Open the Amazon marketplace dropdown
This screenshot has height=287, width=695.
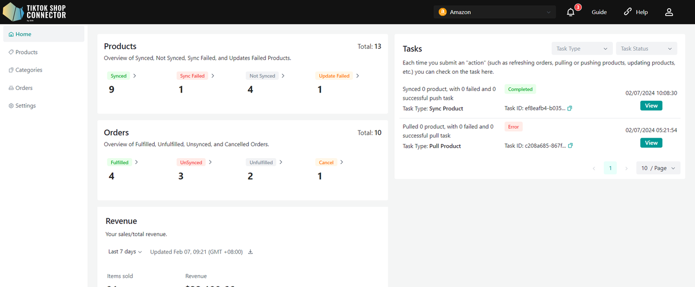tap(495, 12)
